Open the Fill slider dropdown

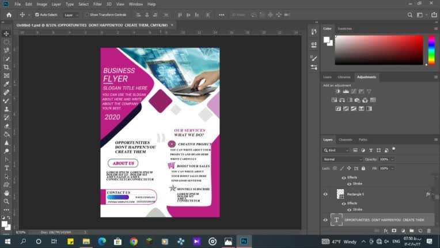393,168
